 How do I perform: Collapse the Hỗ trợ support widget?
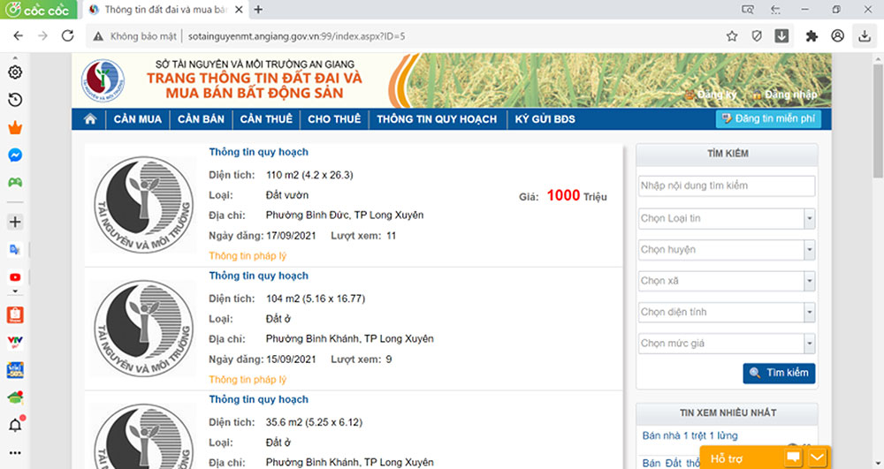coord(817,458)
